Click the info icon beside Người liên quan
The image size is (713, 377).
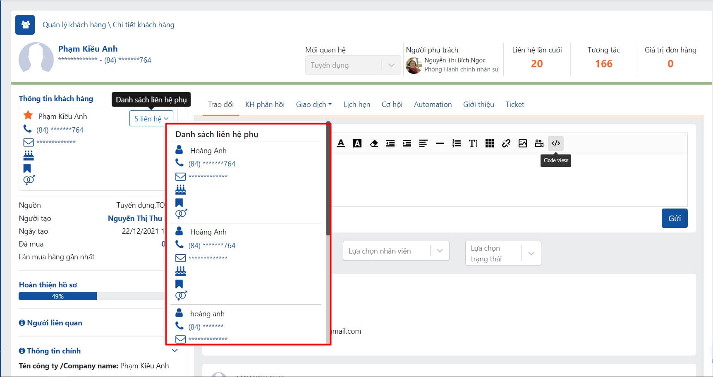point(22,323)
